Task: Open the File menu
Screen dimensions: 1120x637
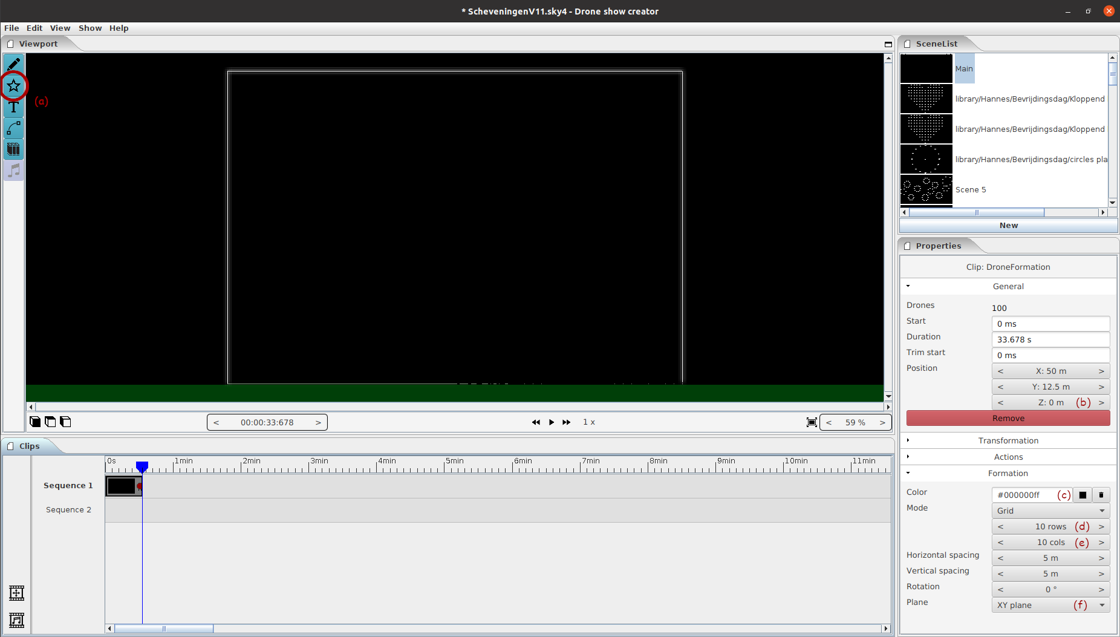Action: [11, 28]
